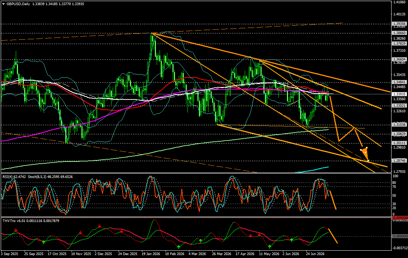Click the 50 level on the RSI scale
This screenshot has width=408, height=258.
pos(394,196)
